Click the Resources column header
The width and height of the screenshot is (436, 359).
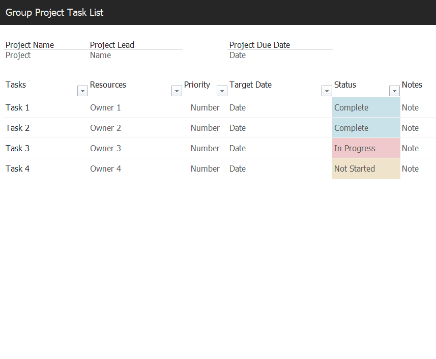tap(108, 85)
